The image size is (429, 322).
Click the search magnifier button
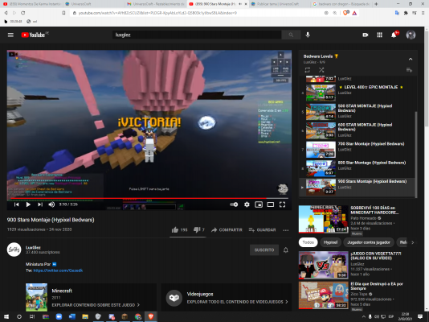[291, 35]
